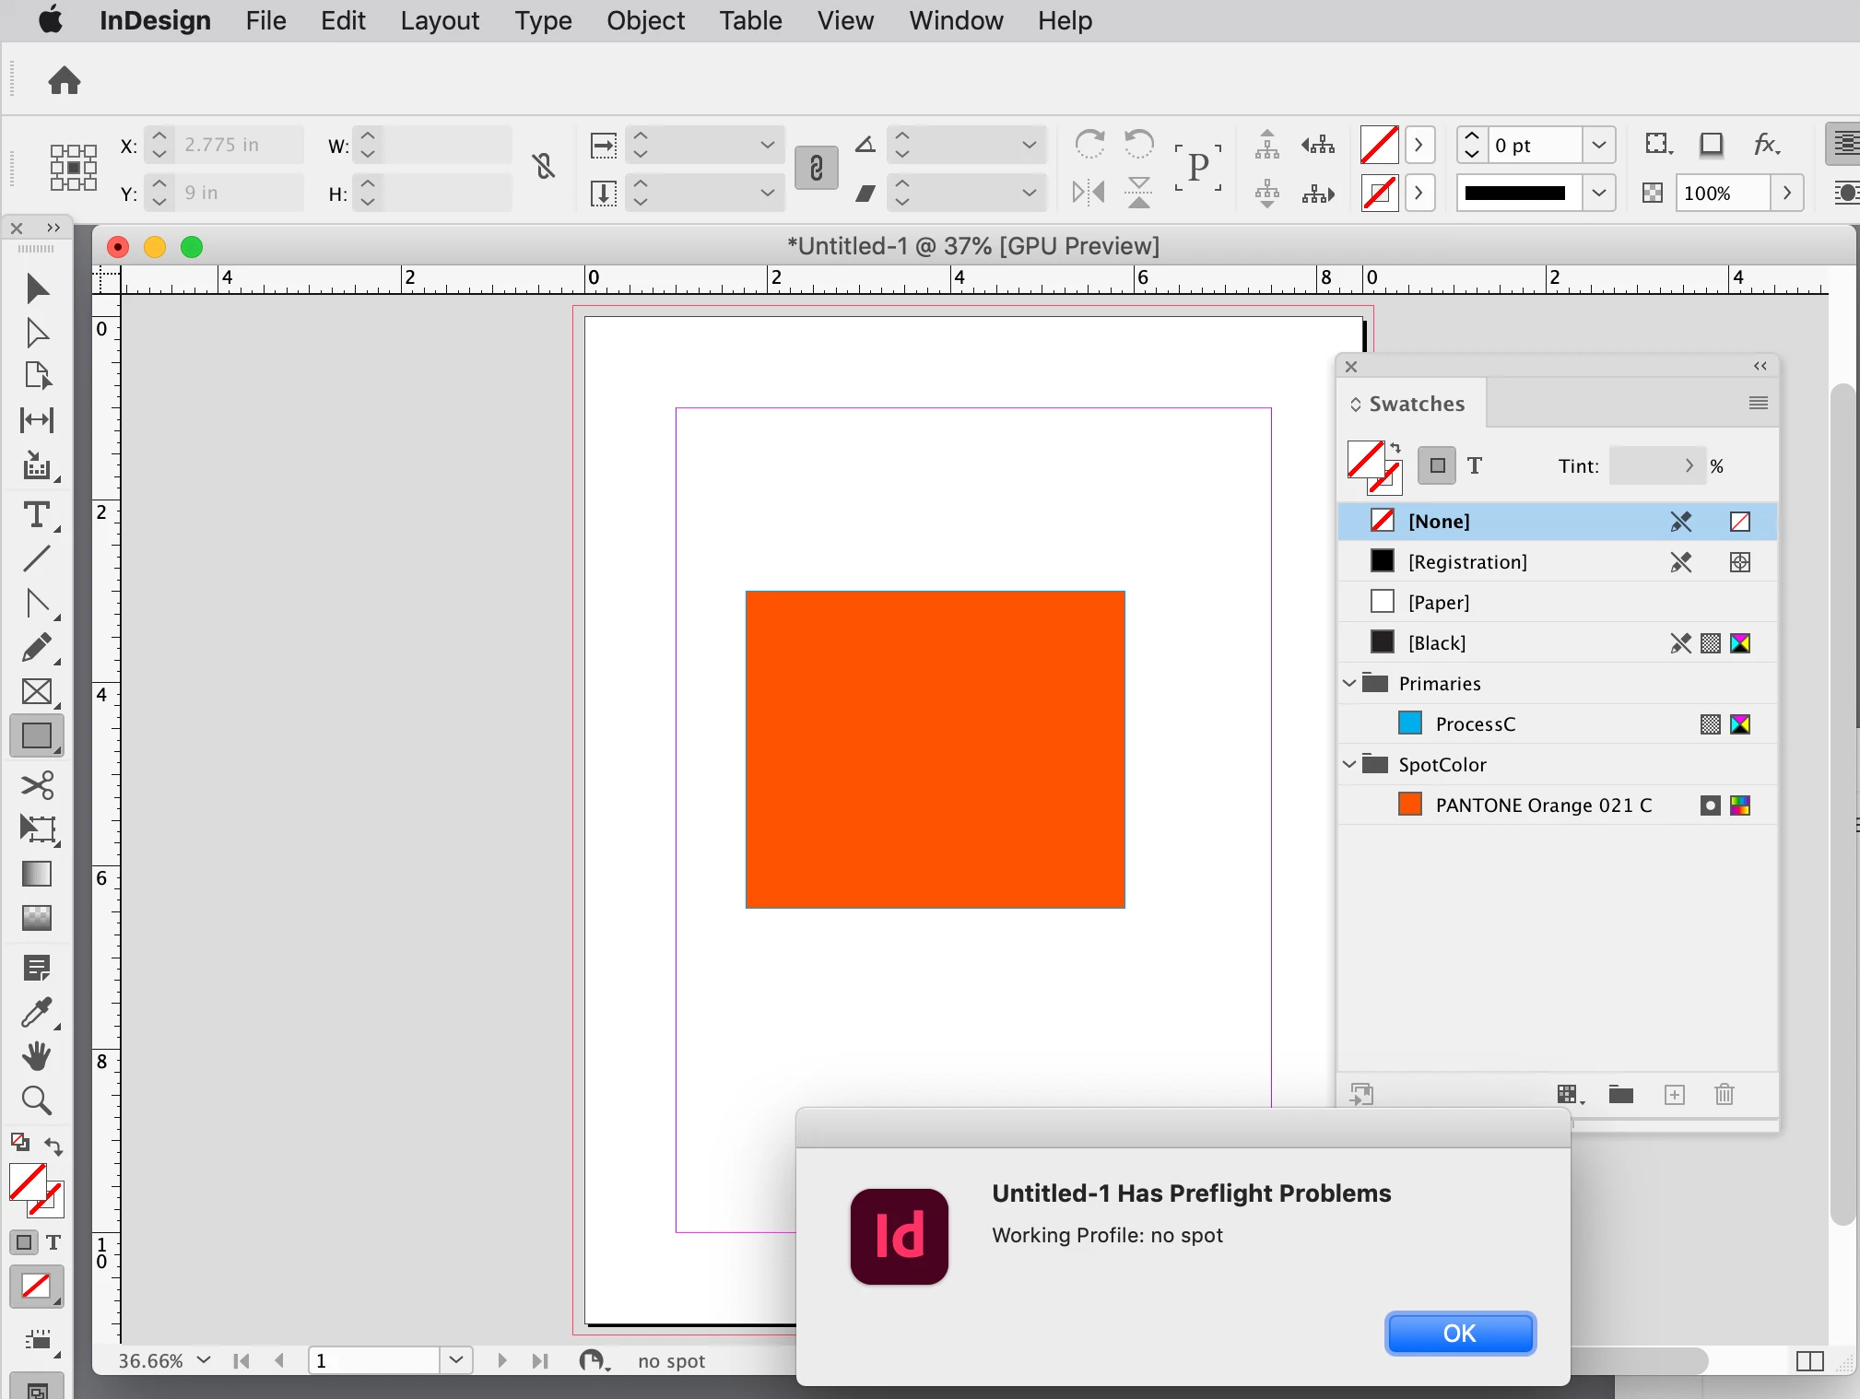Open the Object menu
This screenshot has width=1860, height=1399.
(645, 20)
